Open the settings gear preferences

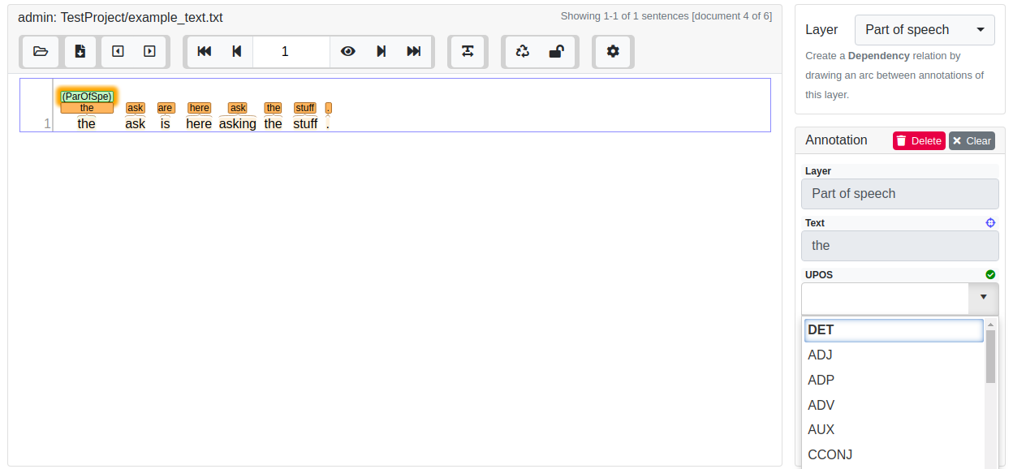(x=613, y=52)
